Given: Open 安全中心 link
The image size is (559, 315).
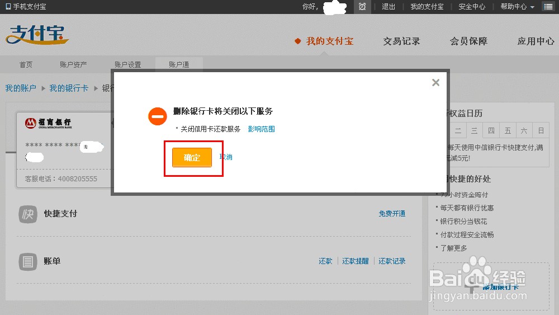Looking at the screenshot, I should (472, 6).
